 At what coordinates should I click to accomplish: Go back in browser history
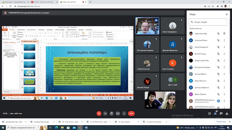pyautogui.click(x=3, y=6)
